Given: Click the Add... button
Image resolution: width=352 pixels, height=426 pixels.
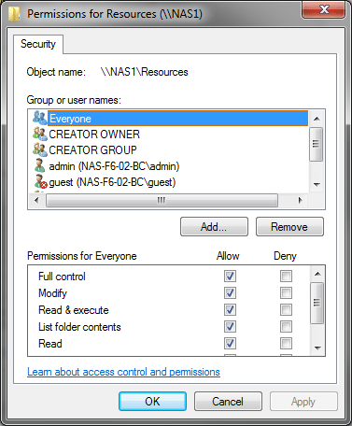Looking at the screenshot, I should 214,227.
